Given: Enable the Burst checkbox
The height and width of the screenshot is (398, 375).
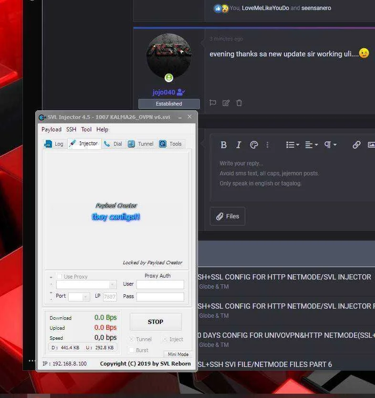Looking at the screenshot, I should pyautogui.click(x=131, y=350).
